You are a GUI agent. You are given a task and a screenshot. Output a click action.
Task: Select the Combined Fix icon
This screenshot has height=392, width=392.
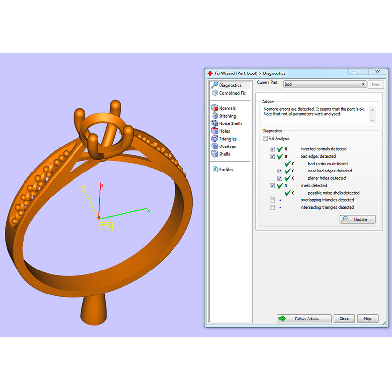pyautogui.click(x=215, y=93)
